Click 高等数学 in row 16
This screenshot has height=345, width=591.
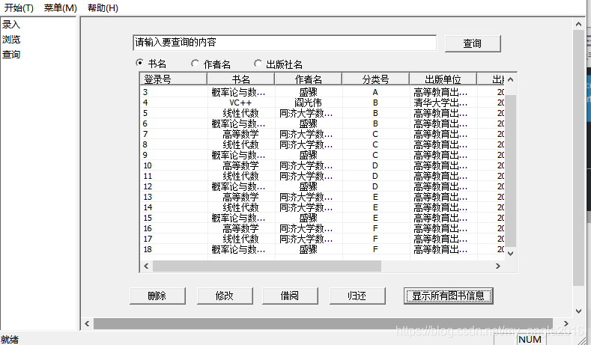click(240, 228)
